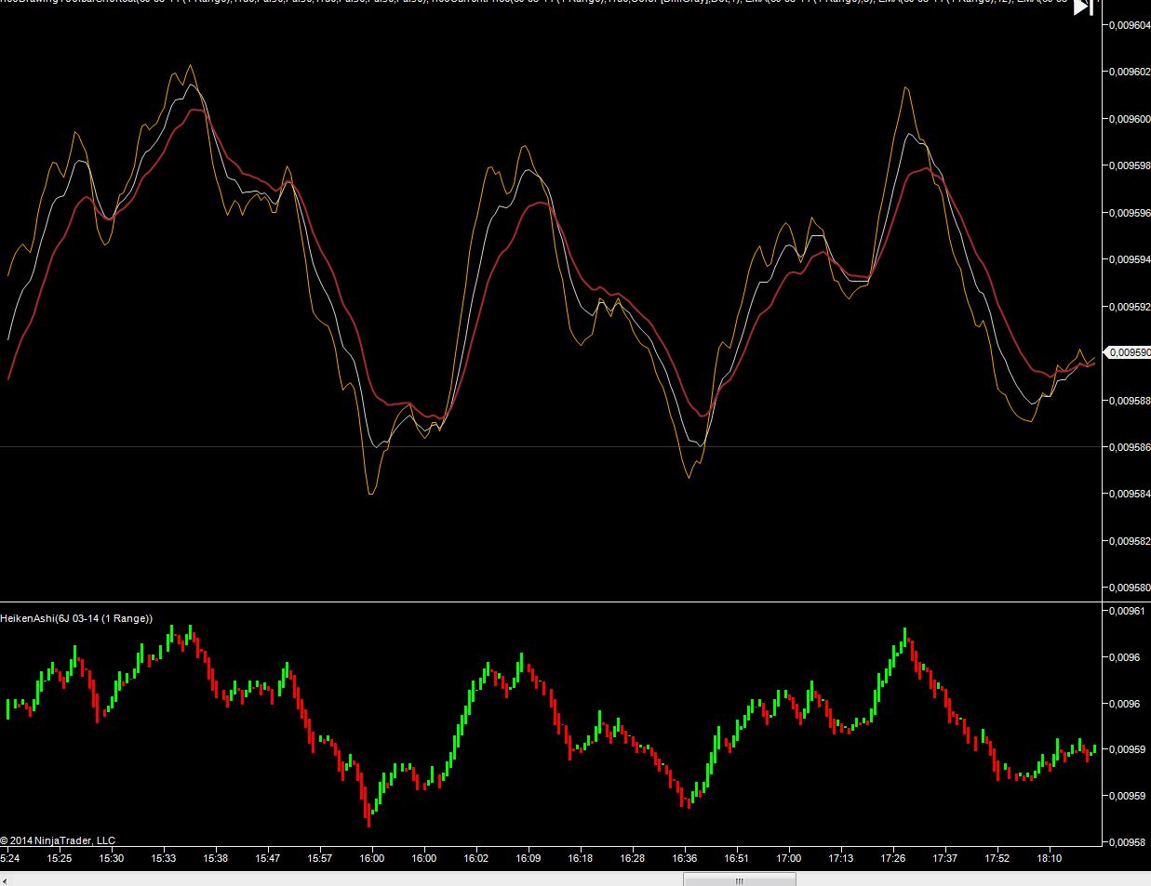Click the 15:38 time axis label

tap(216, 858)
